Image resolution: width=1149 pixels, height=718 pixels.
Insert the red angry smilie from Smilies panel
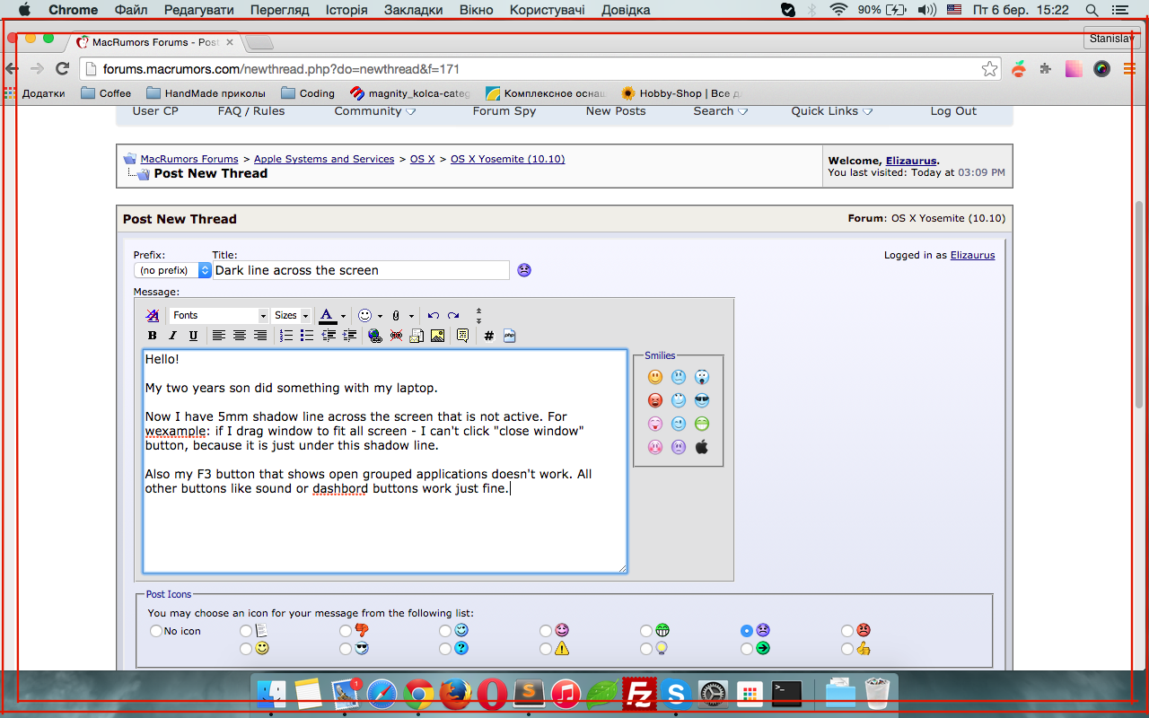(655, 400)
